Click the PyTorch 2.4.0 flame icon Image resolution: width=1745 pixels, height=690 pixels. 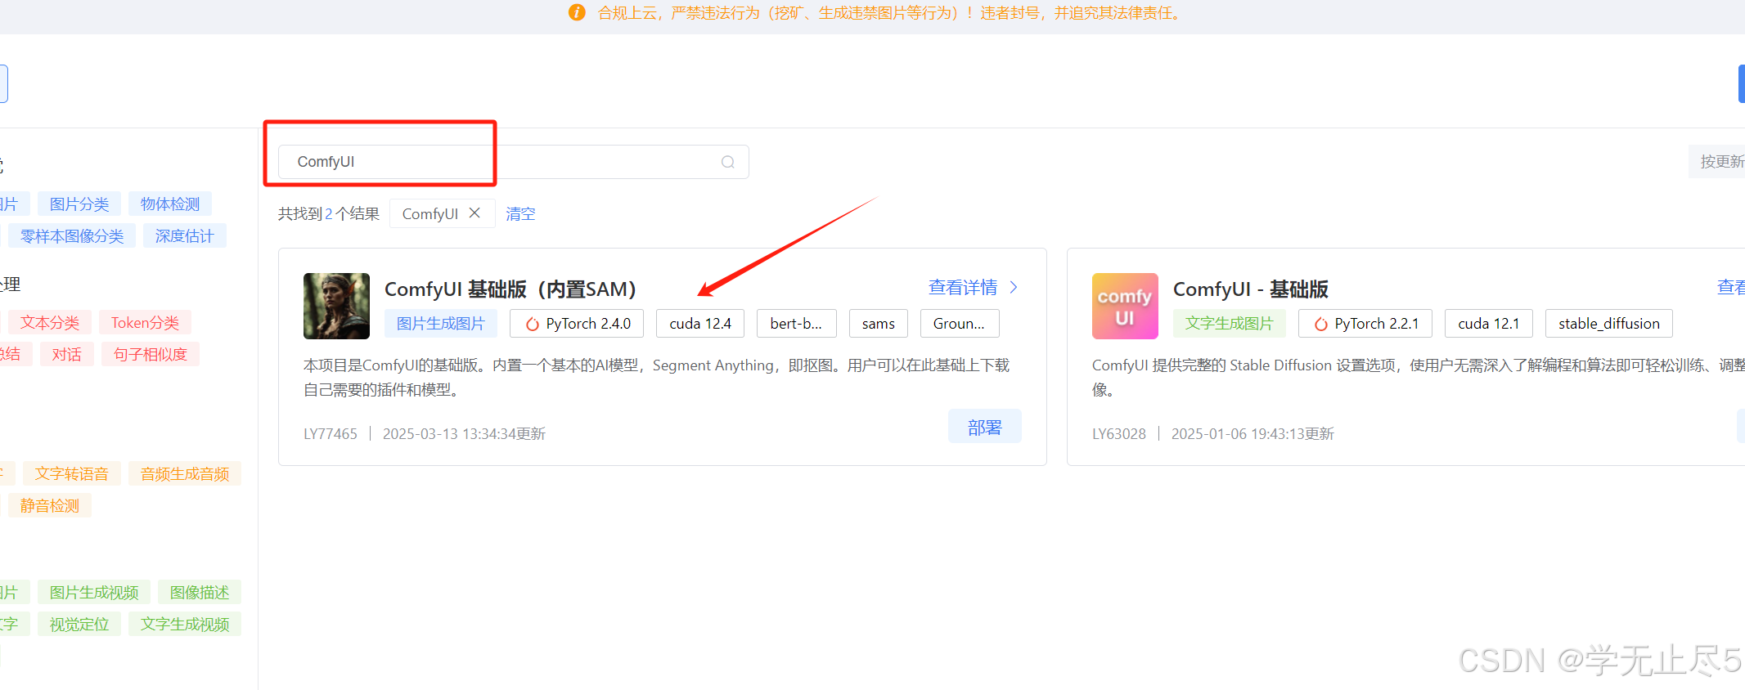pyautogui.click(x=532, y=324)
